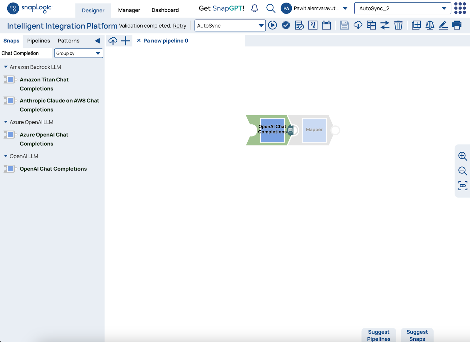Click the fit-to-screen canvas icon
This screenshot has height=342, width=470.
(463, 186)
